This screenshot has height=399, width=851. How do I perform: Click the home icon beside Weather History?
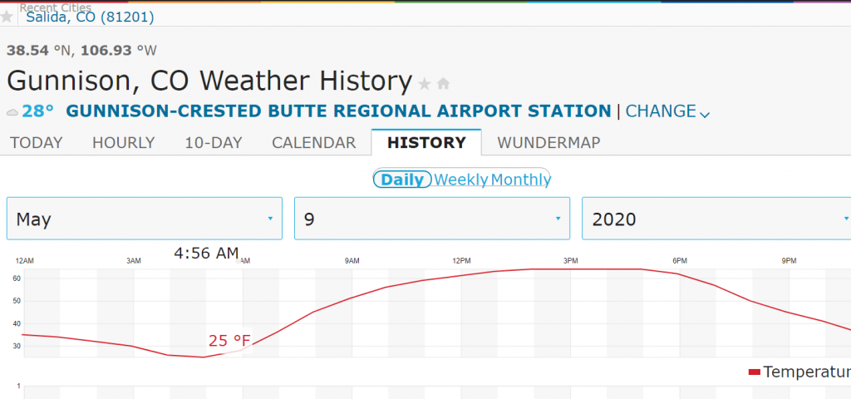(443, 83)
